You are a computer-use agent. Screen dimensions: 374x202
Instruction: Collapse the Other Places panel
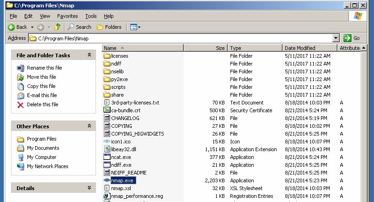coord(89,126)
